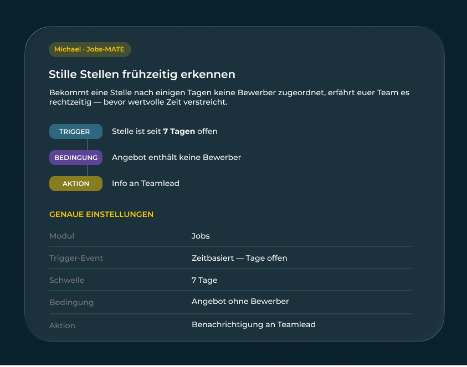This screenshot has width=467, height=367.
Task: Select the BEDINGUNG pill label
Action: (76, 157)
